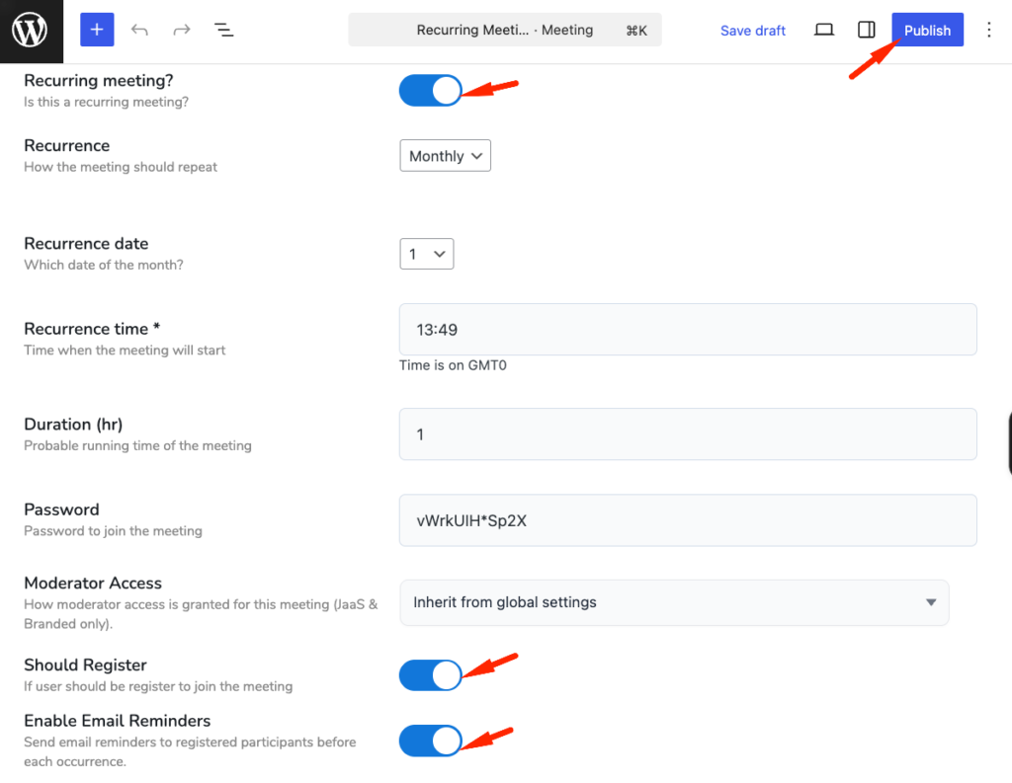
Task: Click the 'Enable Email Reminders' label
Action: coord(118,721)
